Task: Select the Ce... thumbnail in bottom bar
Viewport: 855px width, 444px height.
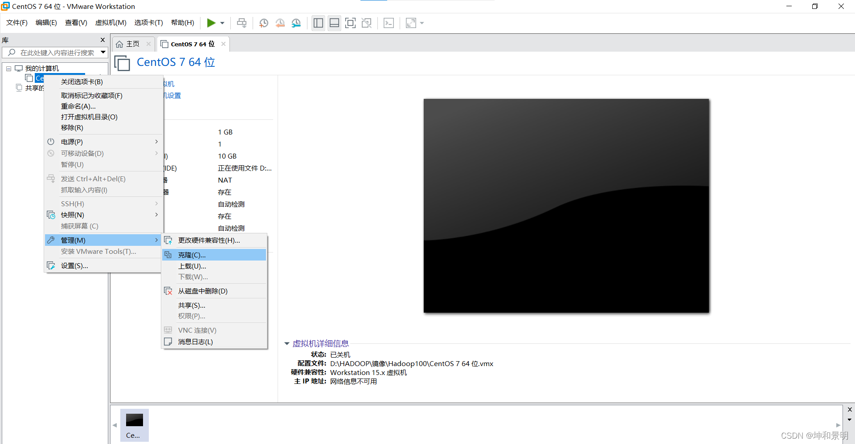Action: pos(134,425)
